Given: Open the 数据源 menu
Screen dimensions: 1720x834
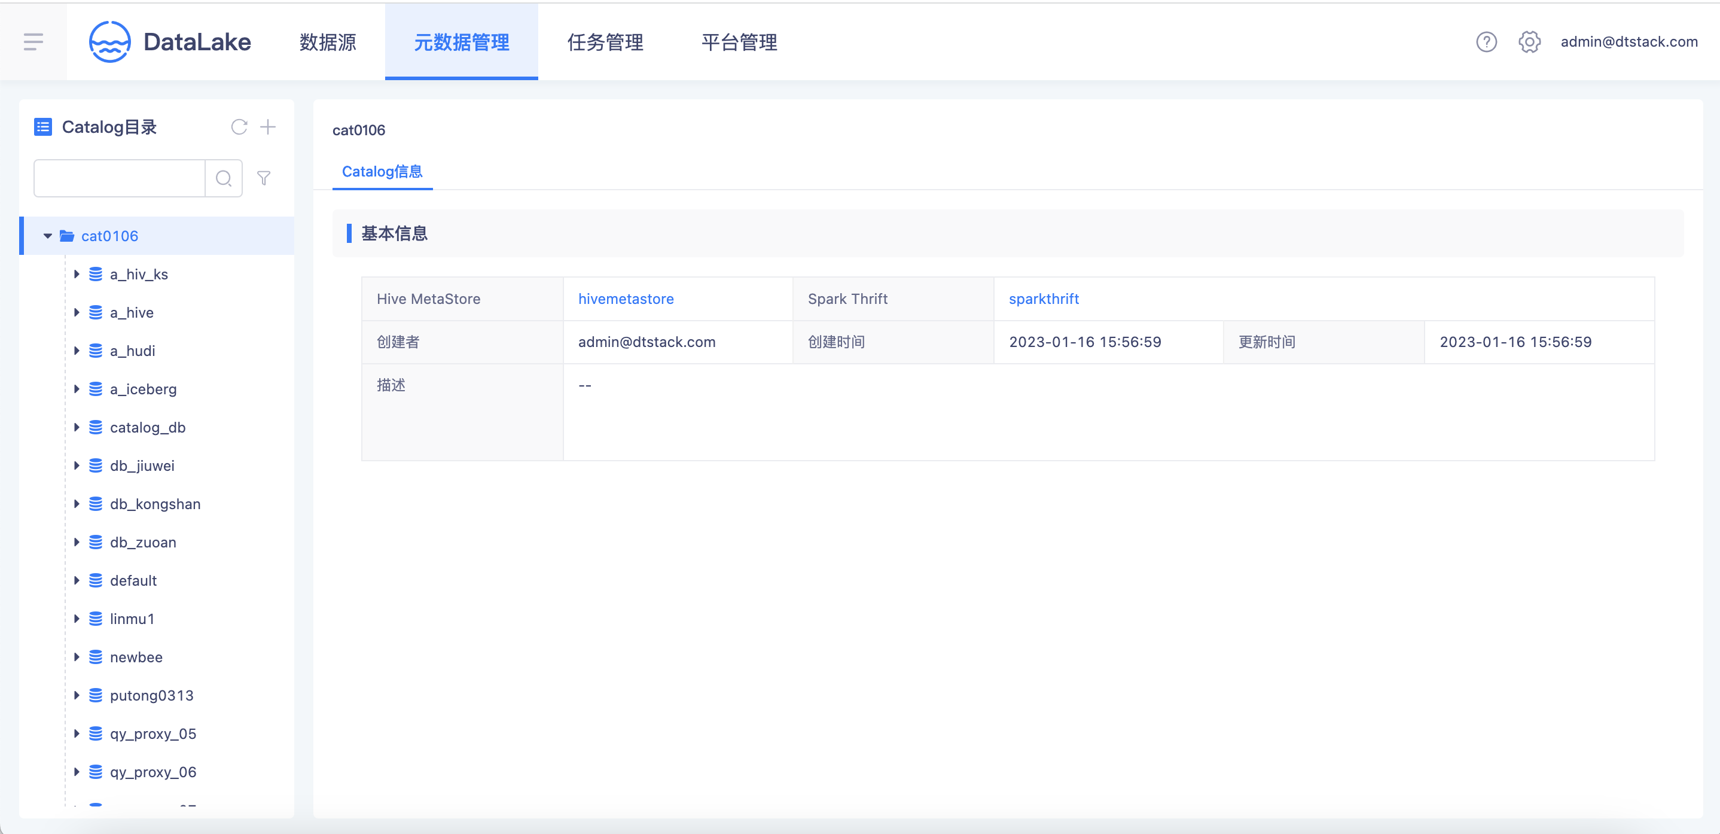Looking at the screenshot, I should coord(328,42).
